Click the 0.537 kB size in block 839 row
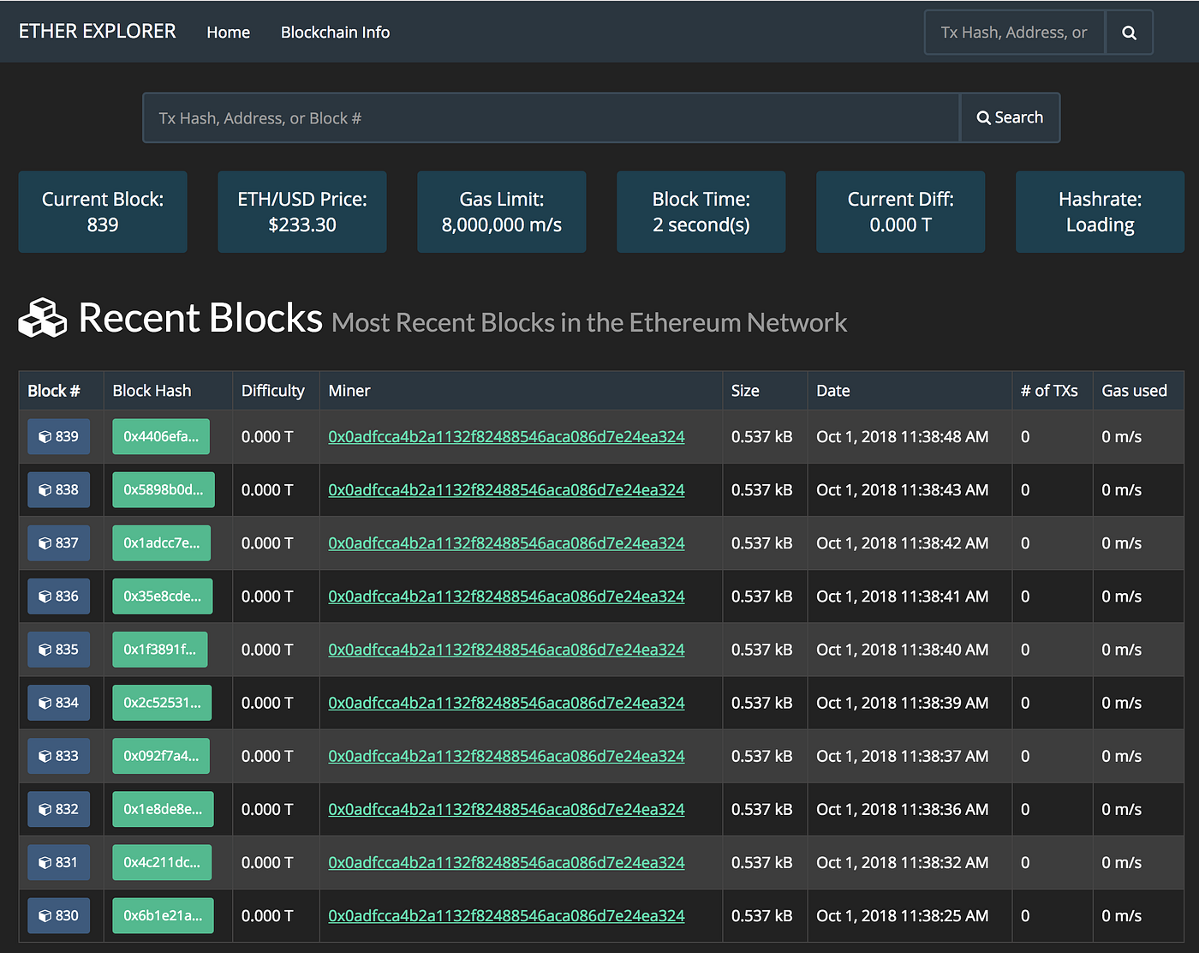This screenshot has height=953, width=1199. click(x=762, y=437)
